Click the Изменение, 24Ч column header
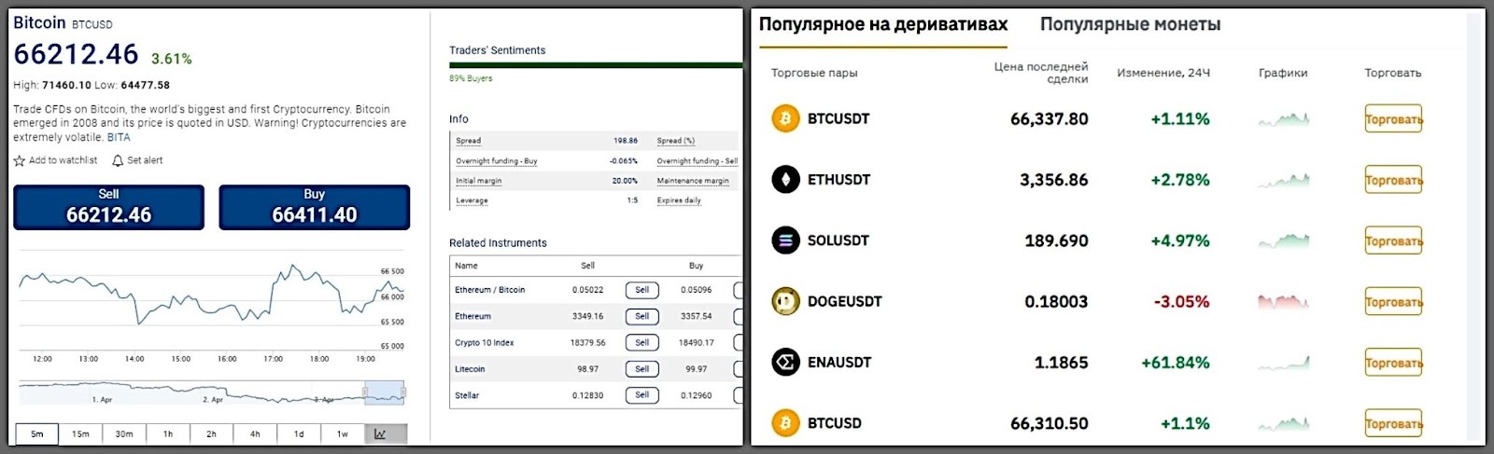1494x454 pixels. 1163,73
